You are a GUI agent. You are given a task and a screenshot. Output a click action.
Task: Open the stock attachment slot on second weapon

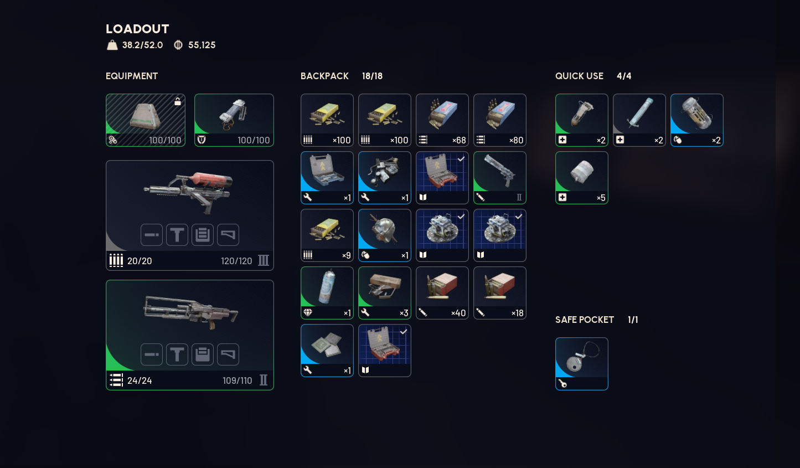coord(228,354)
